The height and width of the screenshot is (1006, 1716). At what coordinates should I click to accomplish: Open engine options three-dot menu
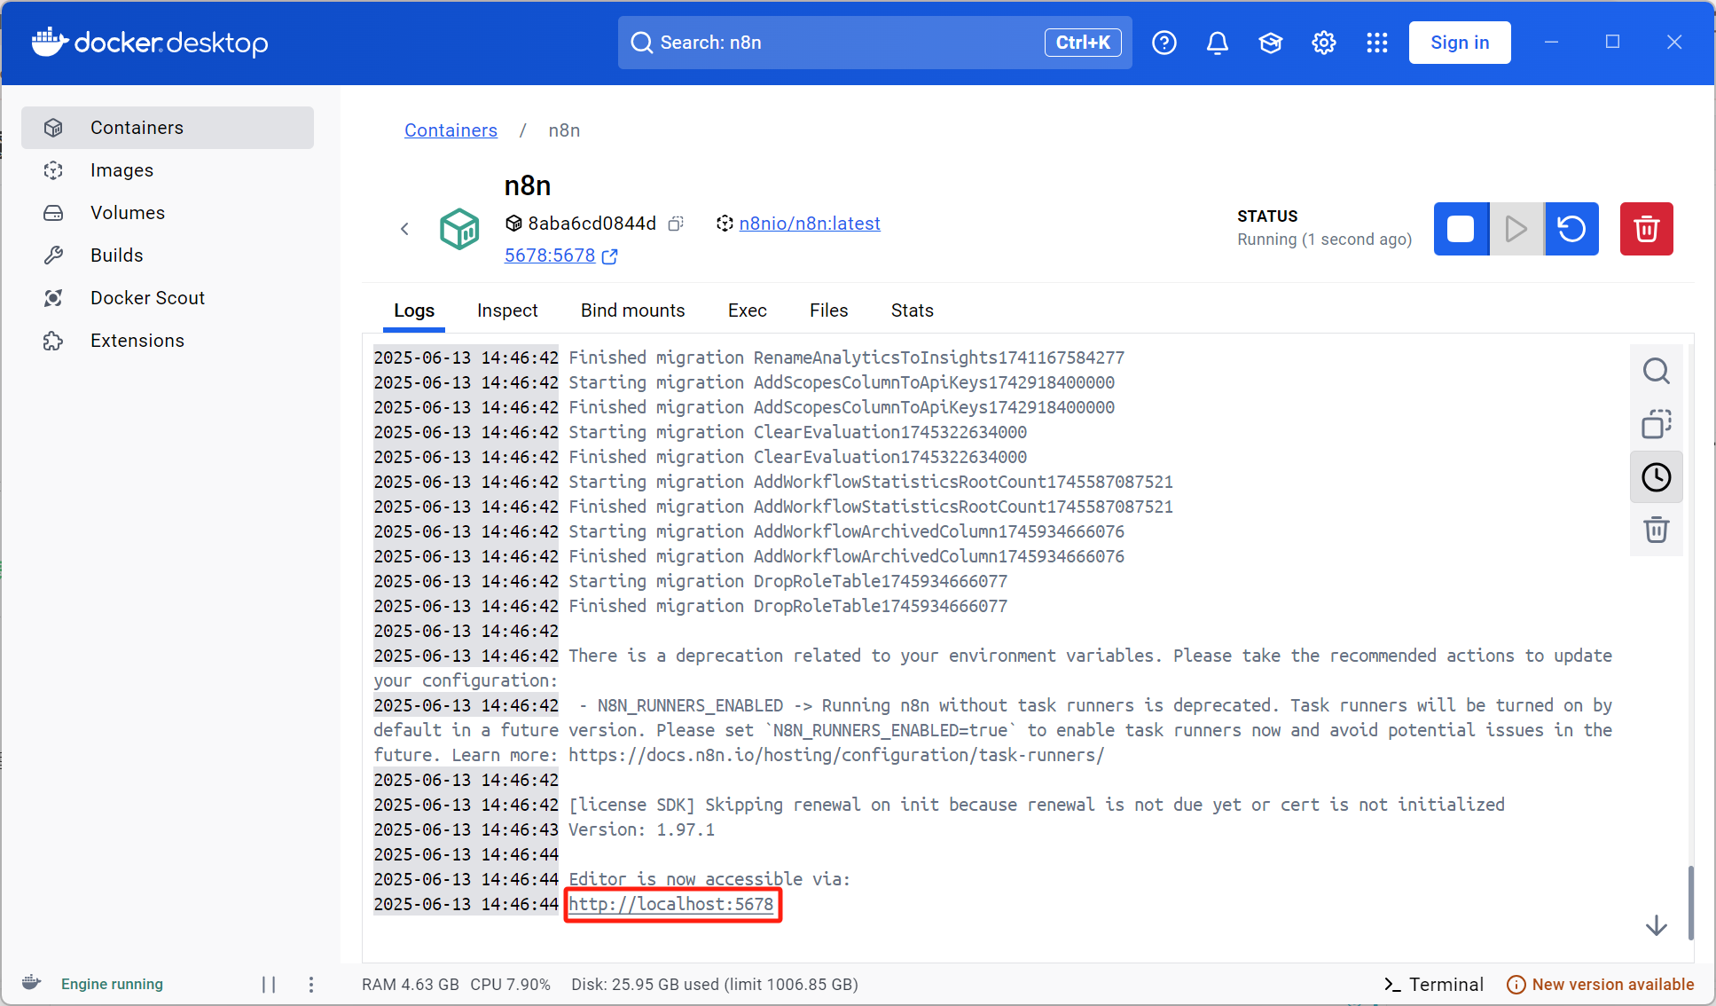[x=311, y=985]
